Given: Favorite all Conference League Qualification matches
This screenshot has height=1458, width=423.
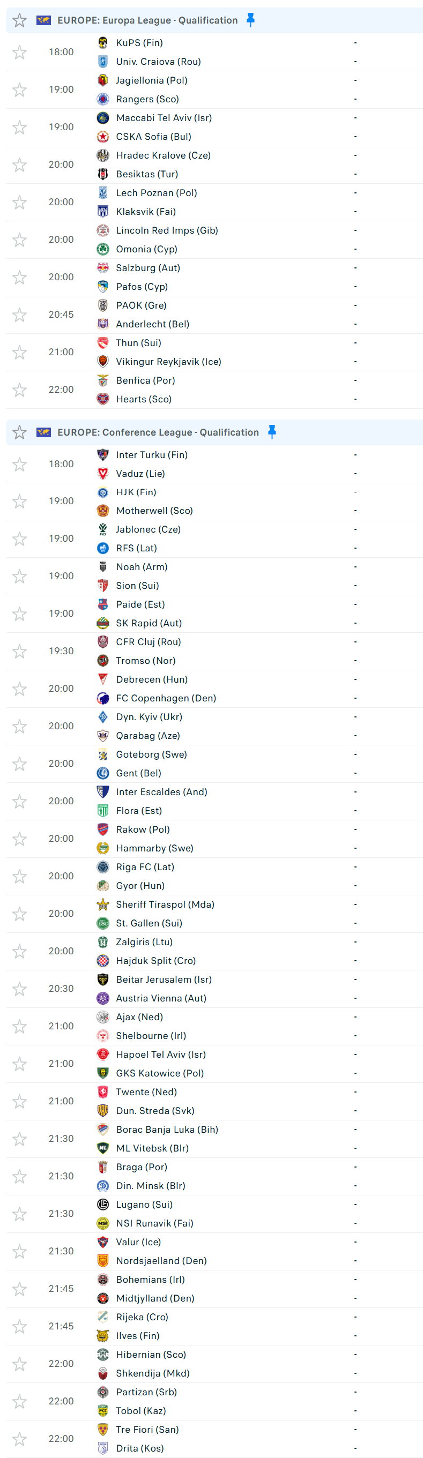Looking at the screenshot, I should 20,432.
